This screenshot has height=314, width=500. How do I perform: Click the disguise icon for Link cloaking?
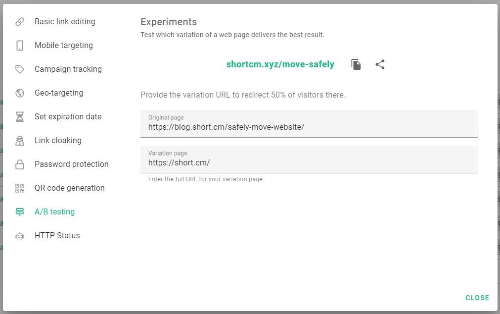click(20, 140)
